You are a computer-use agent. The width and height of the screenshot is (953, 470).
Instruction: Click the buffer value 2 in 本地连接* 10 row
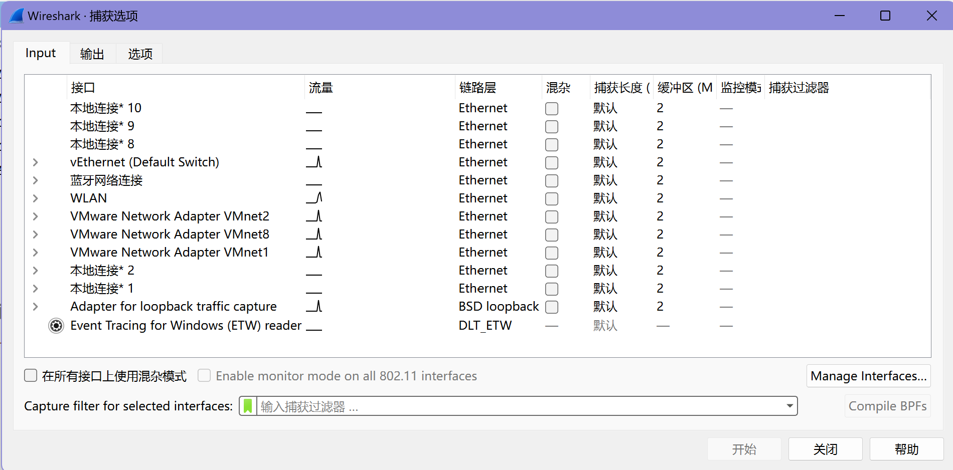coord(660,108)
